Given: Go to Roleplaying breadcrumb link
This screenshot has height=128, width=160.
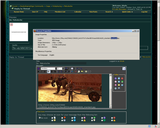Looking at the screenshot, I should 57,6.
